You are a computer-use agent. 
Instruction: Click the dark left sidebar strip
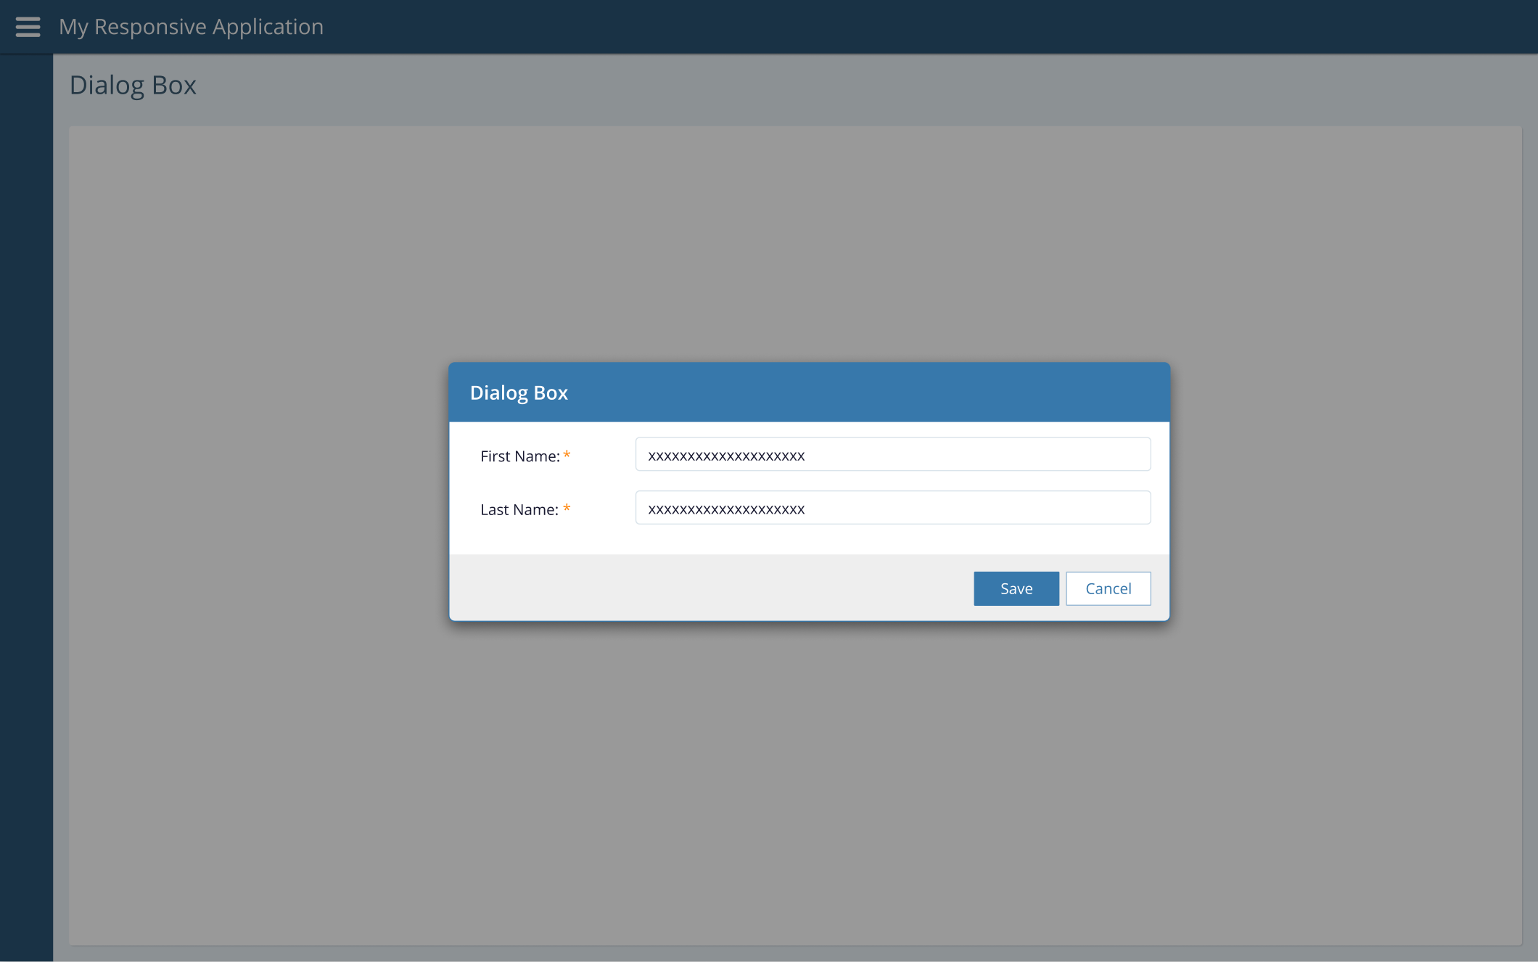coord(26,508)
